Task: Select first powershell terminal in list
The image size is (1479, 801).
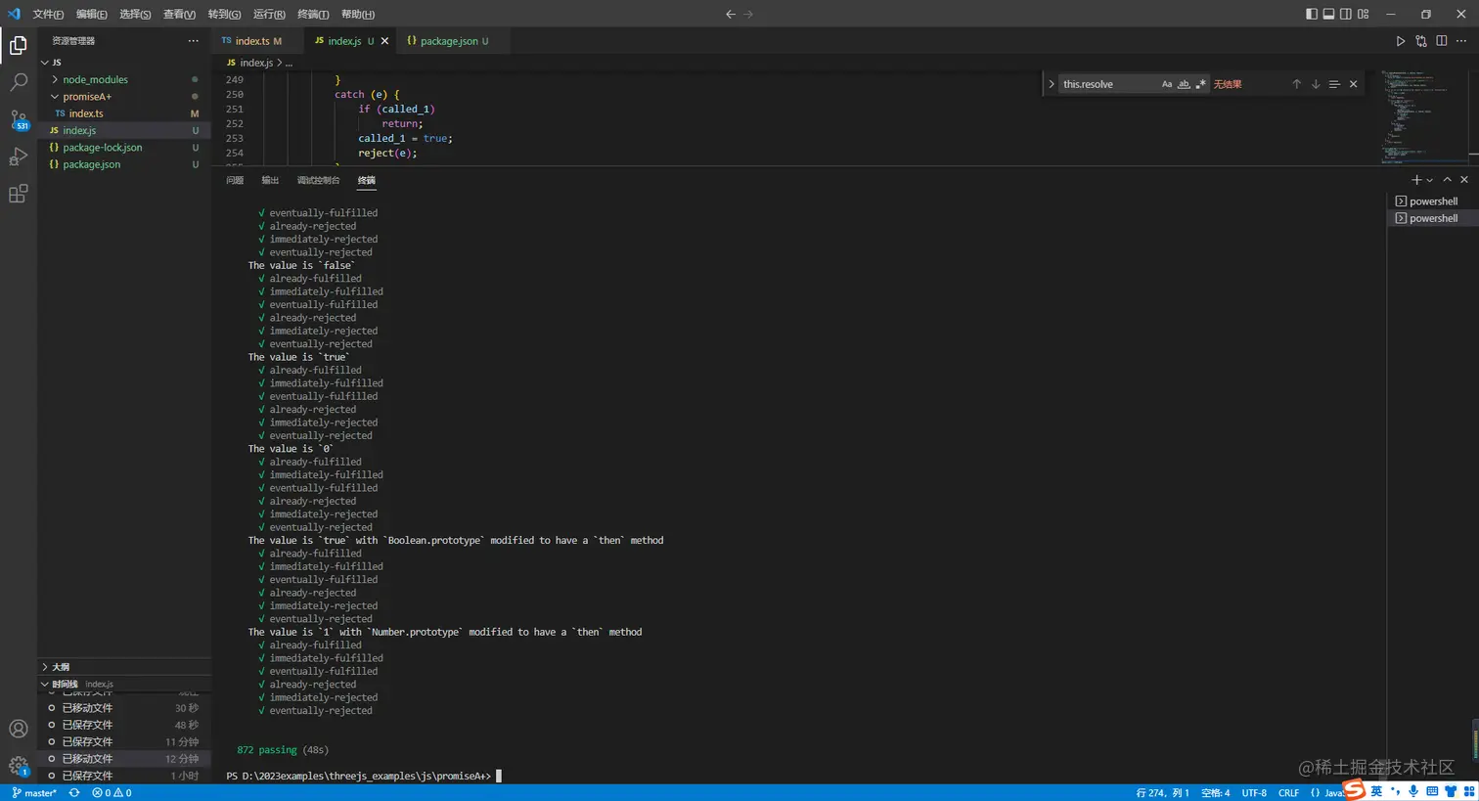Action: [1432, 201]
